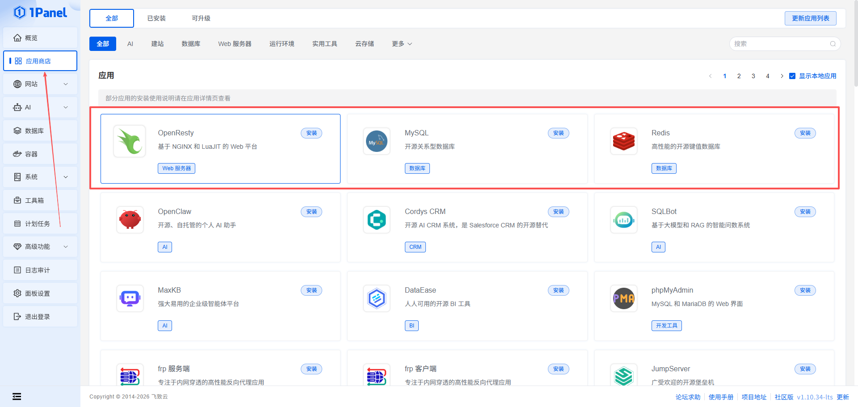Select the 数据库 category filter
Screen dimensions: 858x407
pyautogui.click(x=191, y=44)
